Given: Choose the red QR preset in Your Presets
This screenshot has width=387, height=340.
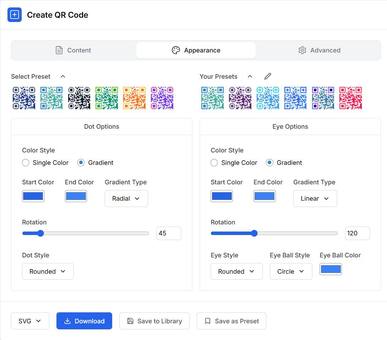Looking at the screenshot, I should [350, 98].
